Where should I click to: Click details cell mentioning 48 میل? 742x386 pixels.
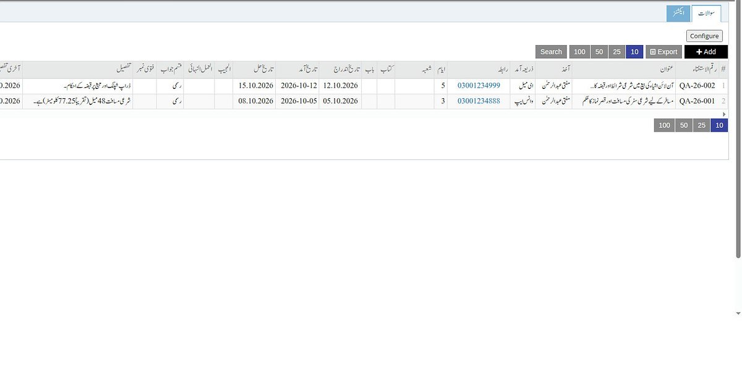(x=79, y=101)
